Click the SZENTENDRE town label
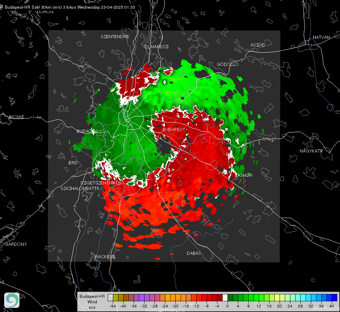This screenshot has height=312, width=340. click(x=115, y=37)
